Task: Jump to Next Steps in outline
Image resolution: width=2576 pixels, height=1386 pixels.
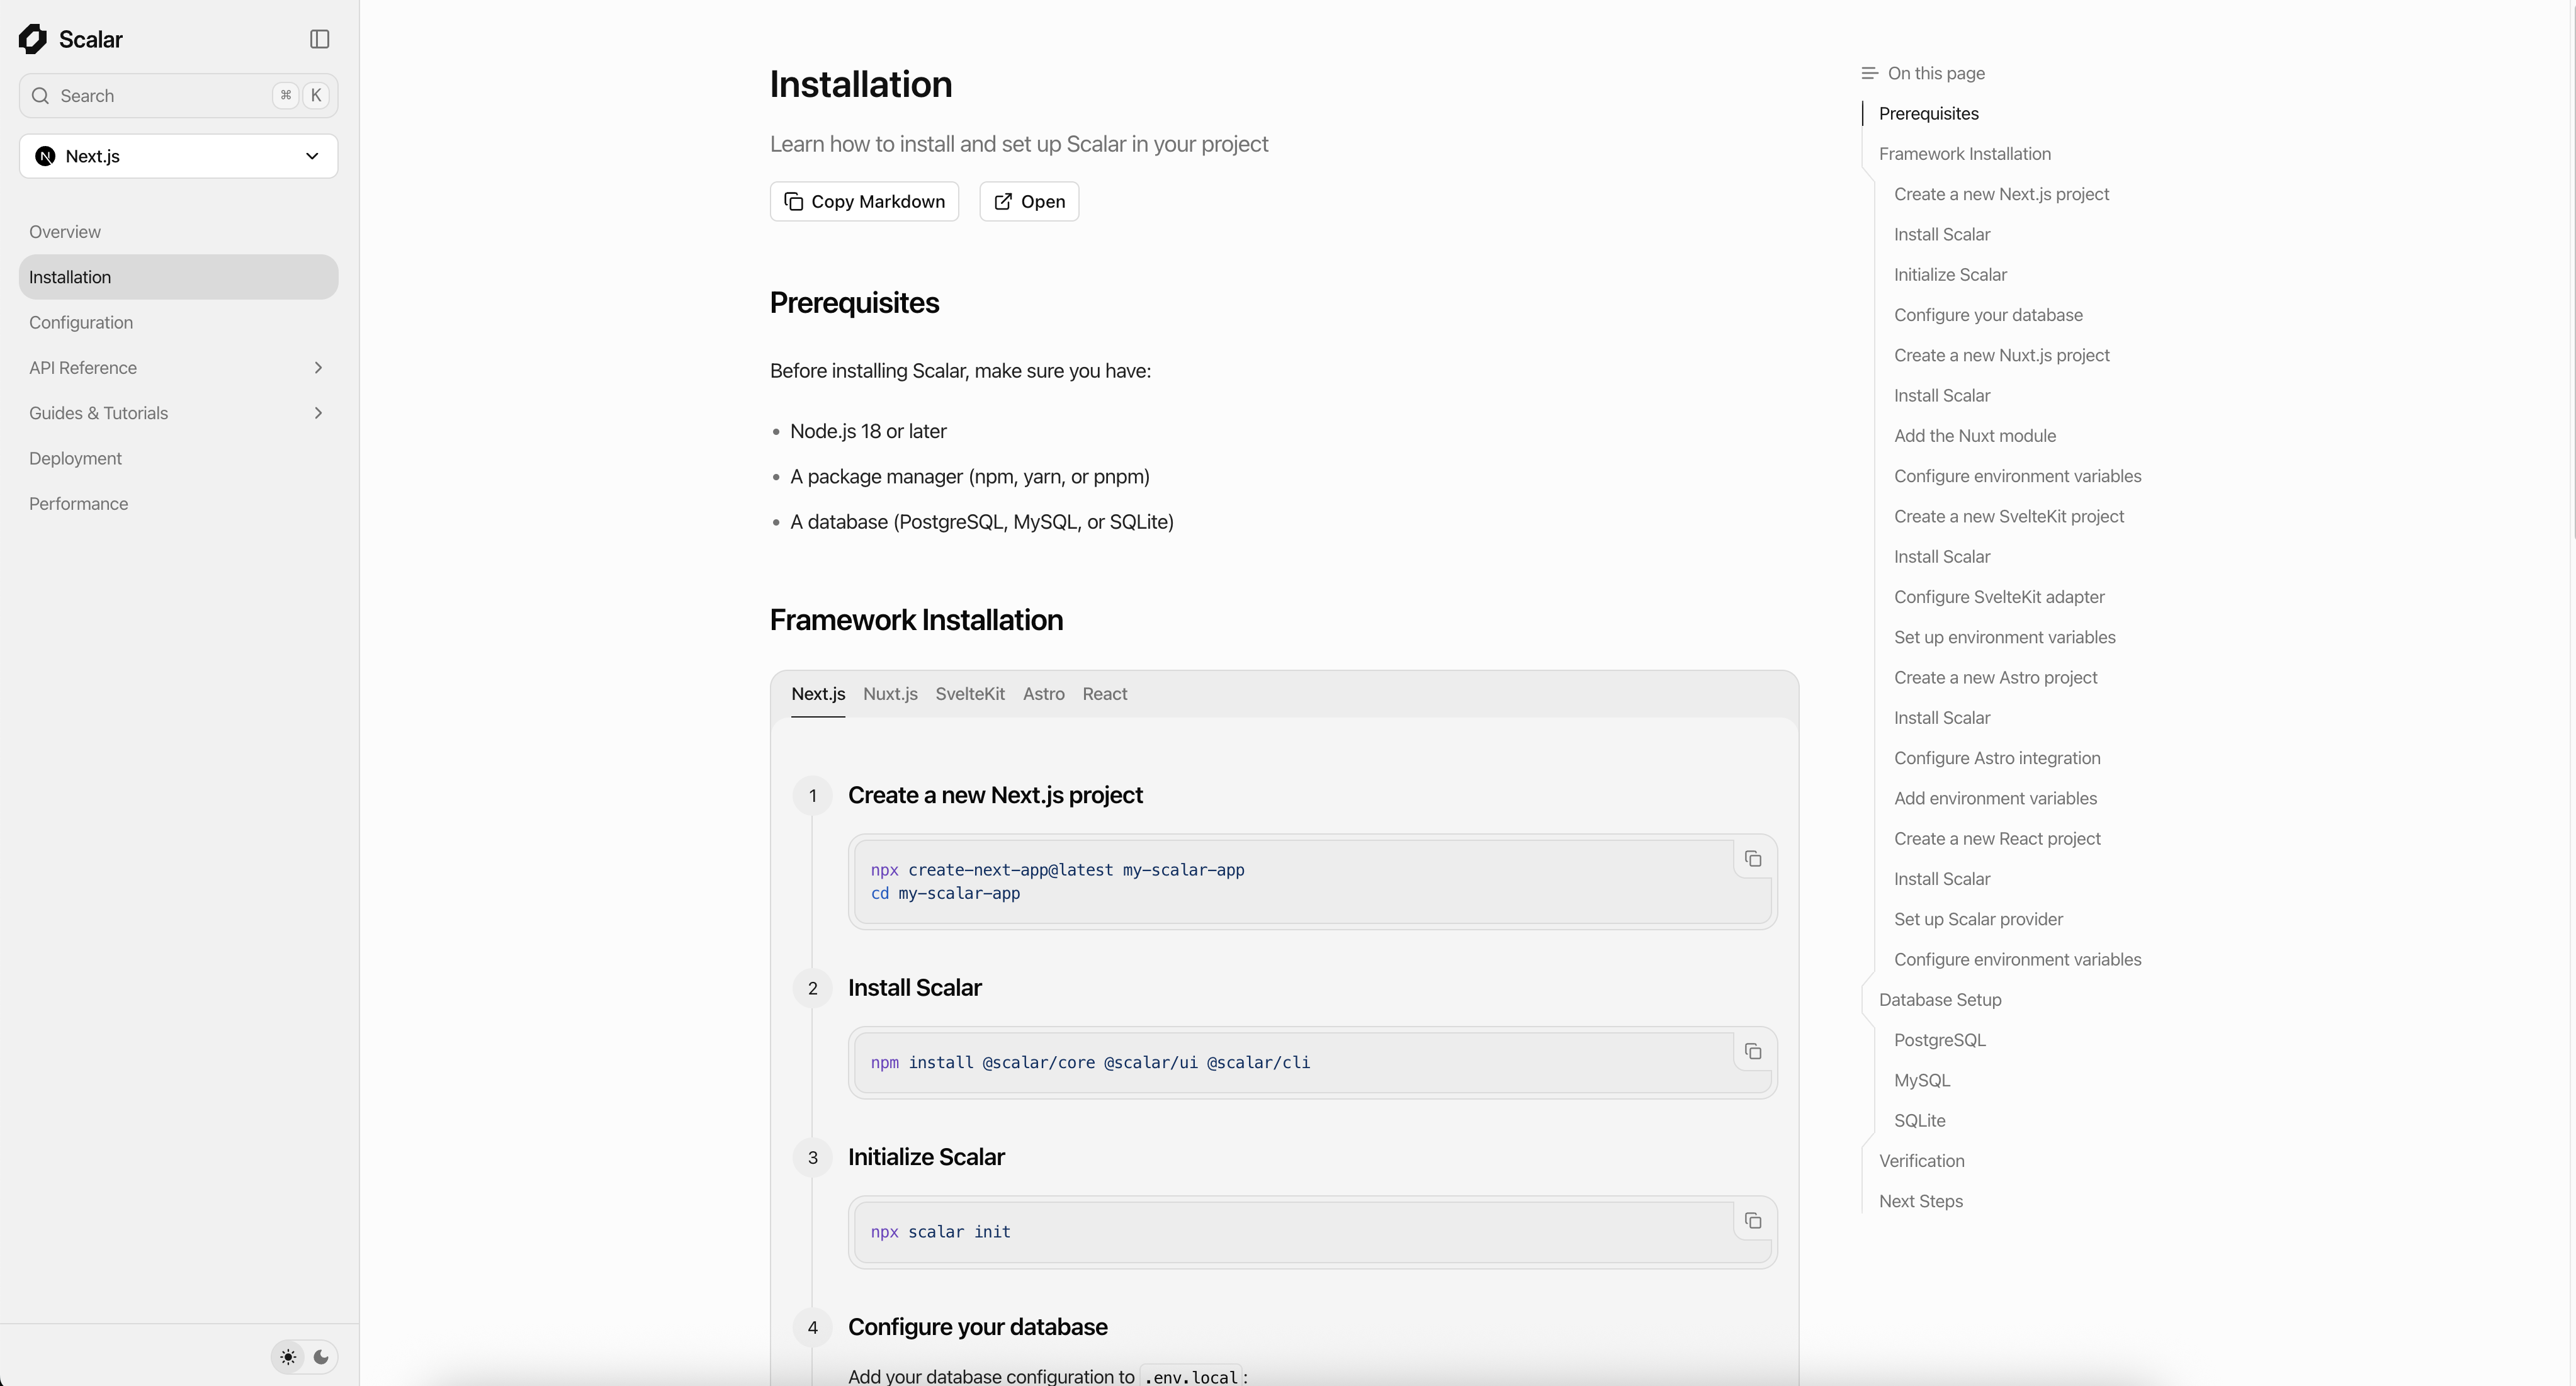Action: coord(1920,1201)
